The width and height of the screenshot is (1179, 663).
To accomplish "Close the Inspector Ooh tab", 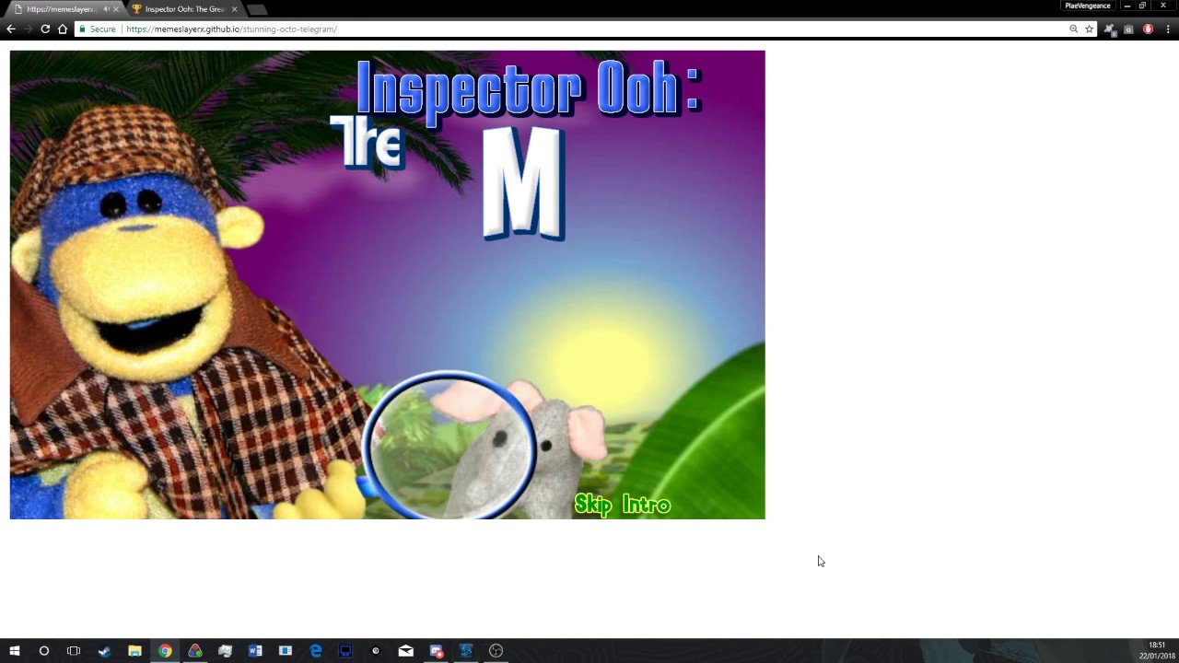I will (234, 9).
